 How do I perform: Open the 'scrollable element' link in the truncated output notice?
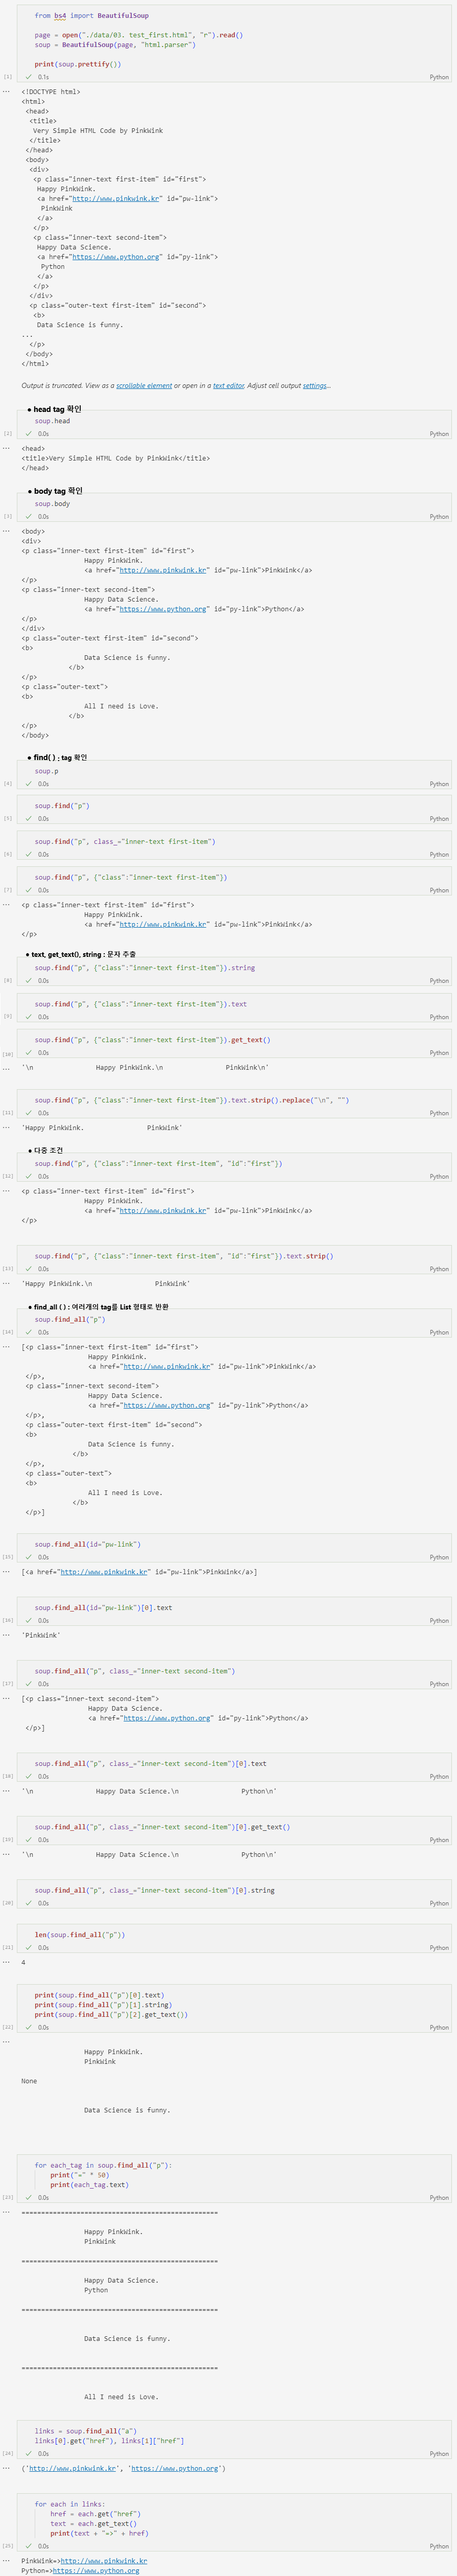point(144,386)
